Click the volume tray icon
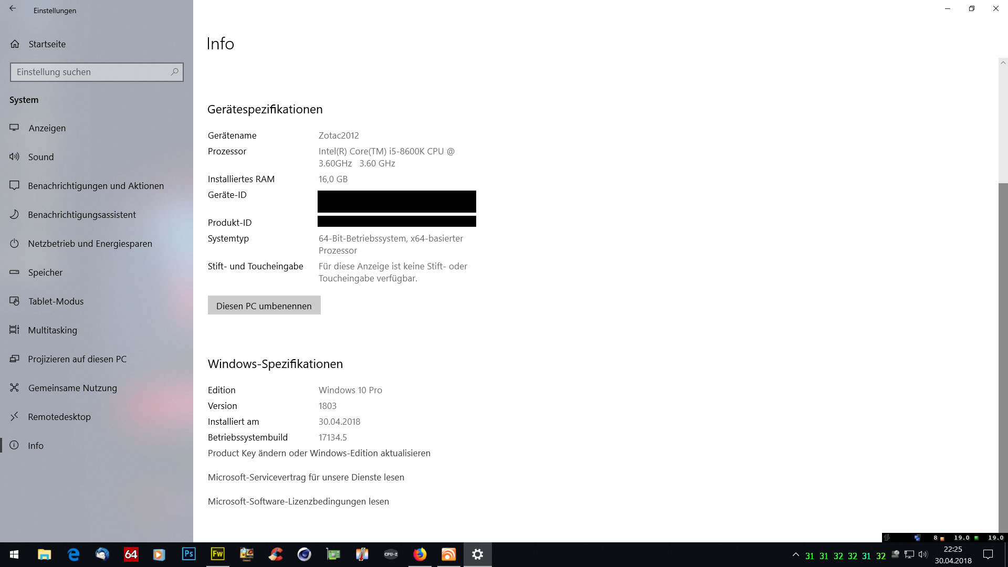The width and height of the screenshot is (1008, 567). [923, 555]
